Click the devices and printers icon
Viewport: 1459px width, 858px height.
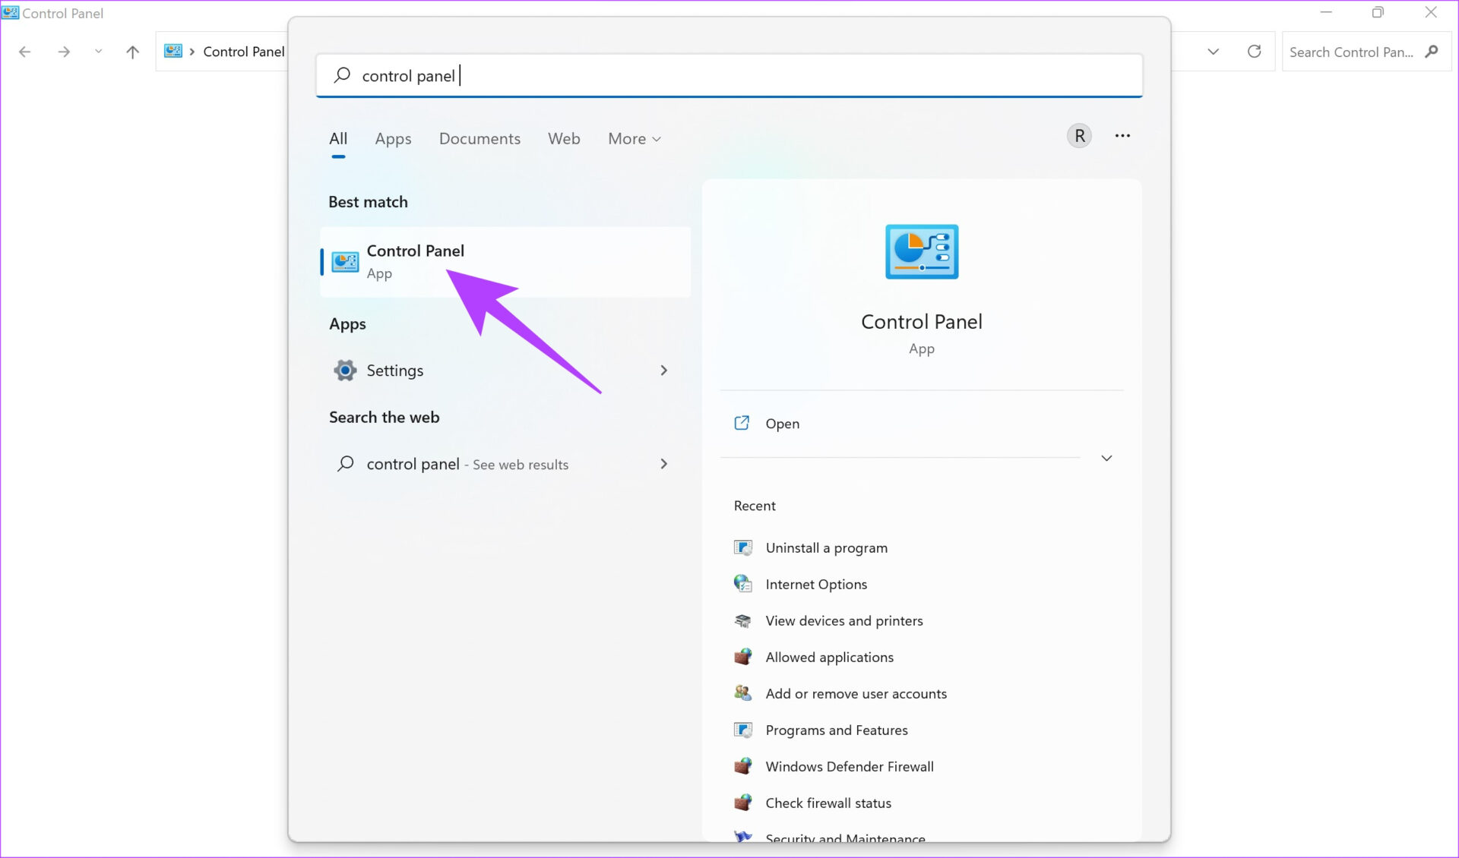click(742, 620)
